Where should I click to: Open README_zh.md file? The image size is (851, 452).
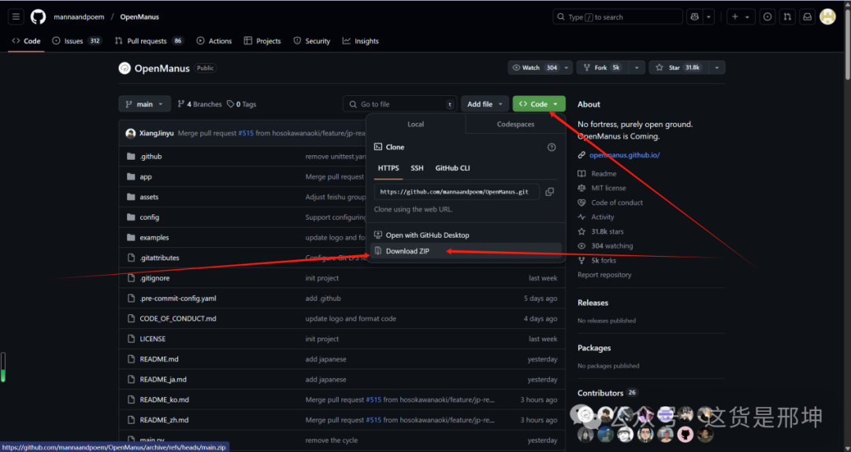tap(164, 420)
